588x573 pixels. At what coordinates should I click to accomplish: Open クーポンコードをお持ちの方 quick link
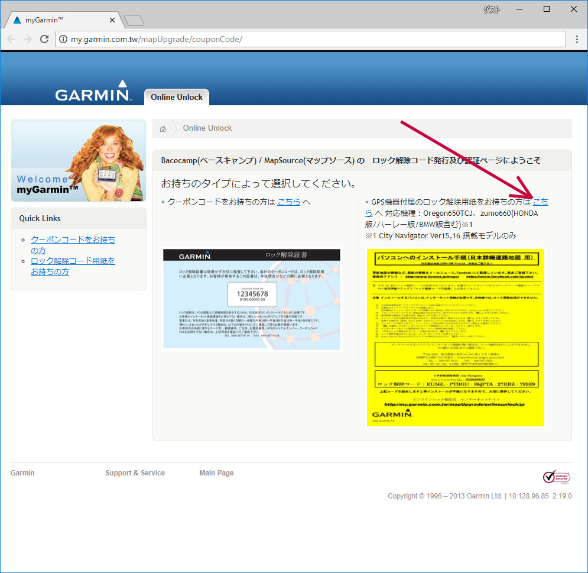[73, 245]
